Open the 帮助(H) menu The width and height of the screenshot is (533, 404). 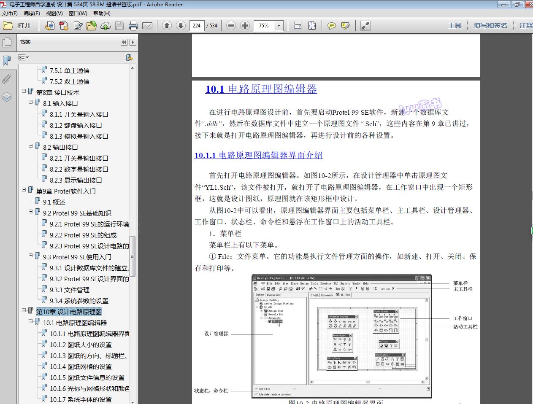point(102,13)
